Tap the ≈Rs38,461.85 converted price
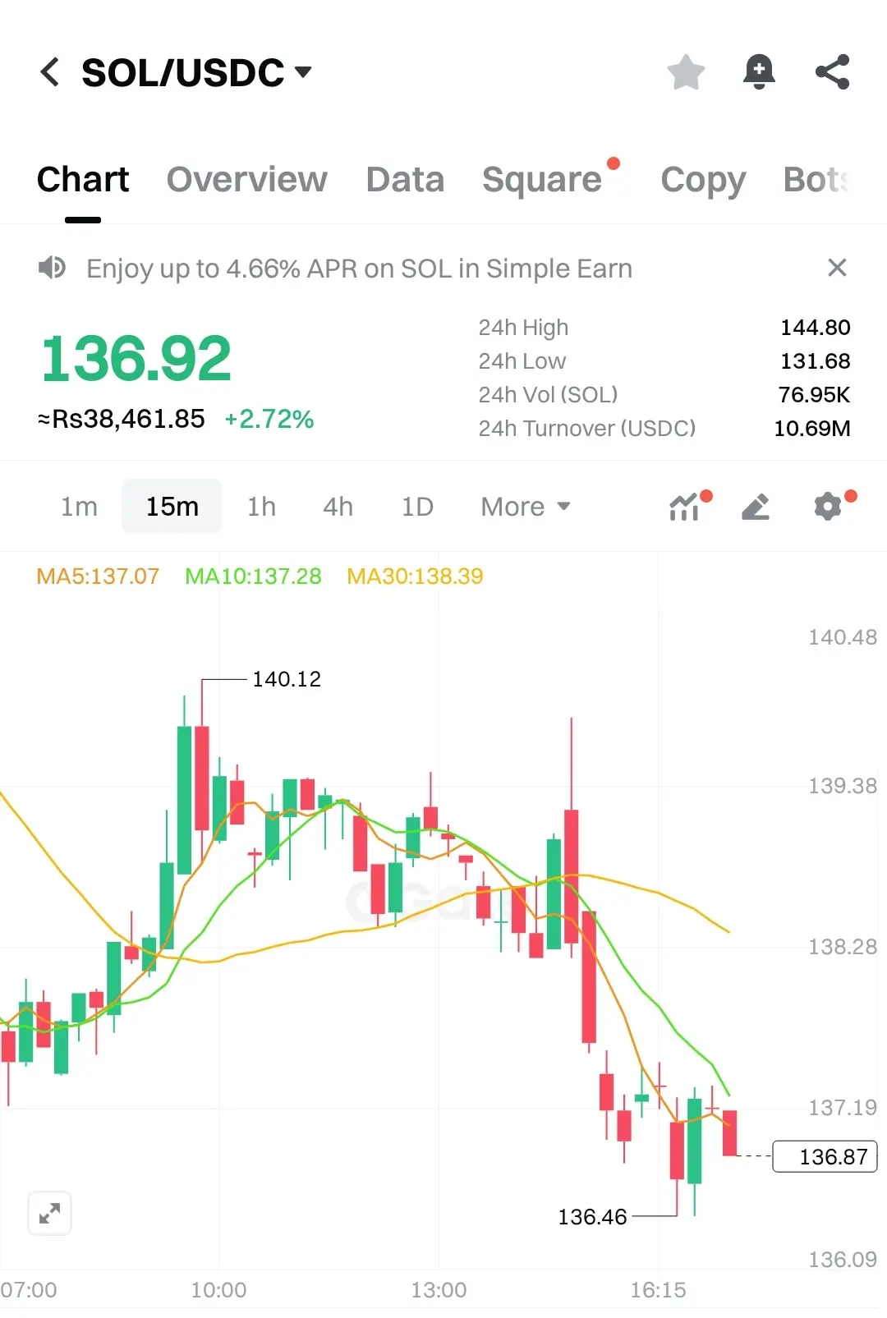This screenshot has height=1318, width=887. click(x=122, y=419)
